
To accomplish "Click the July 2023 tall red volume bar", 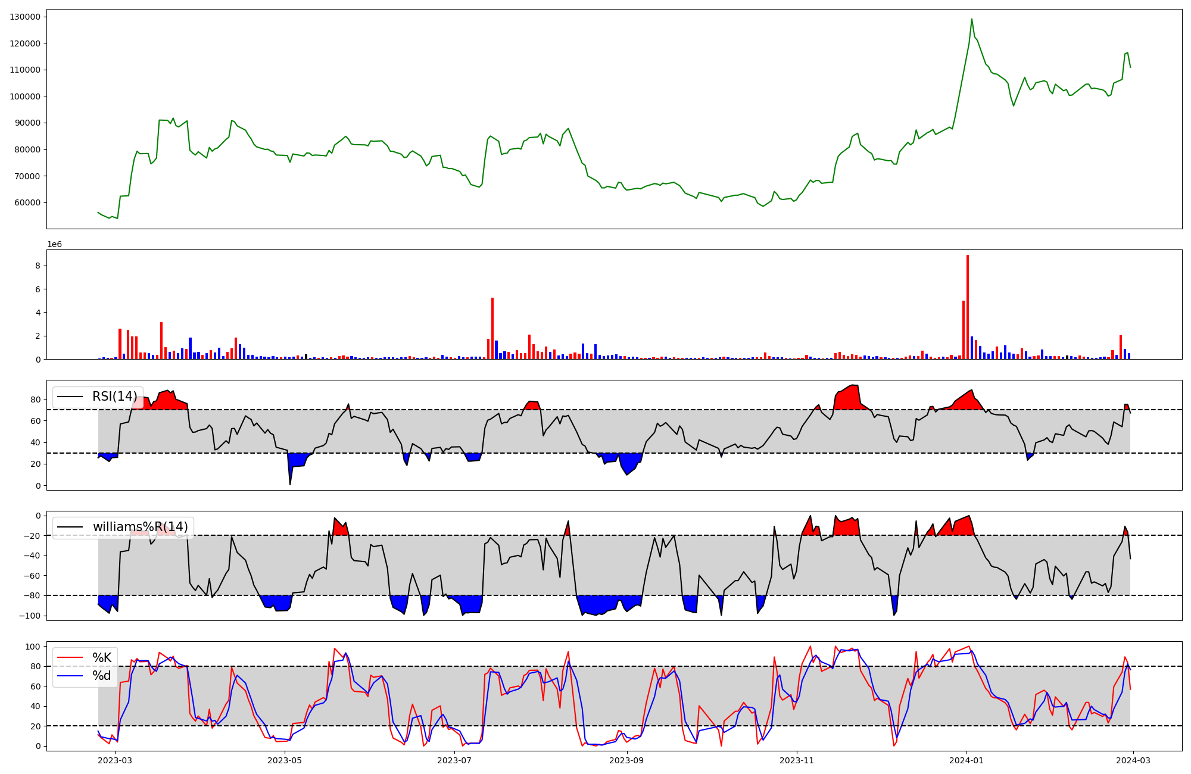I will pyautogui.click(x=492, y=329).
